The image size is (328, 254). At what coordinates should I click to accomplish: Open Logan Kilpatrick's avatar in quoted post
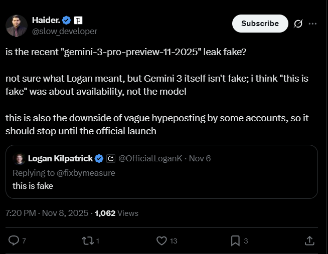click(x=19, y=158)
